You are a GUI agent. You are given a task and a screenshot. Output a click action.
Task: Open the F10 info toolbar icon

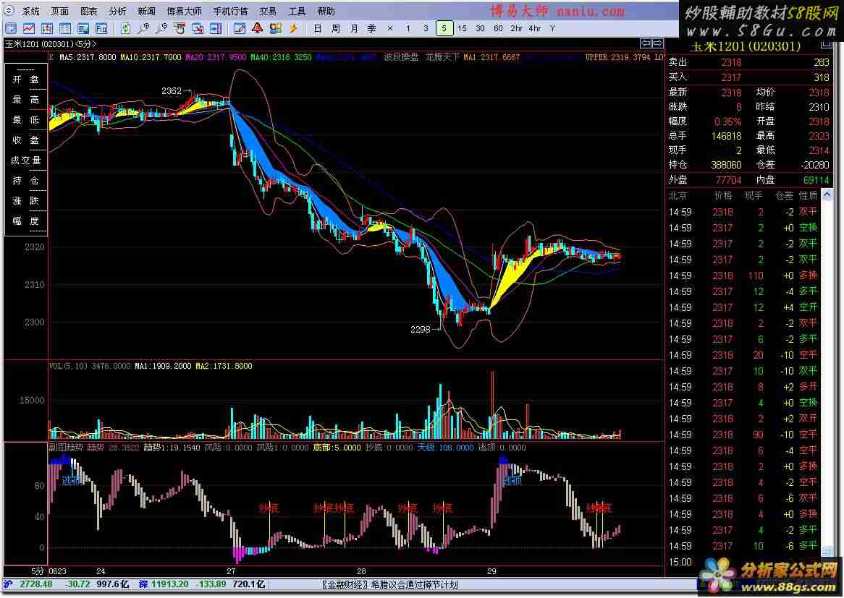[101, 28]
